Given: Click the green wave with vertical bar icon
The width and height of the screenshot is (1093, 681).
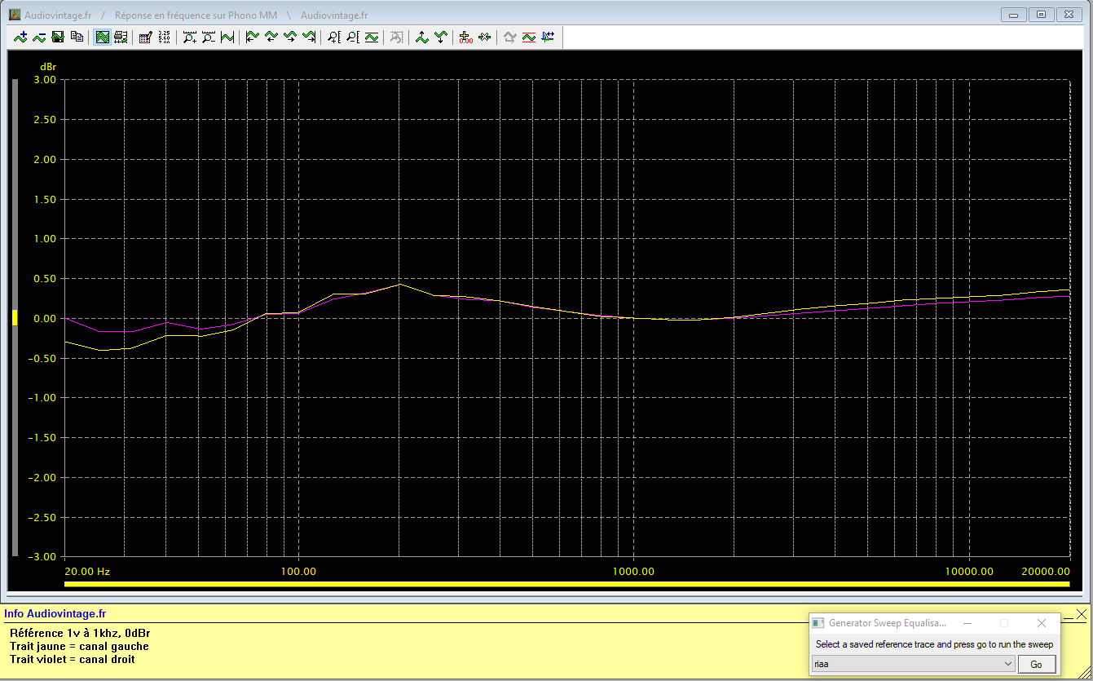Looking at the screenshot, I should click(x=227, y=37).
